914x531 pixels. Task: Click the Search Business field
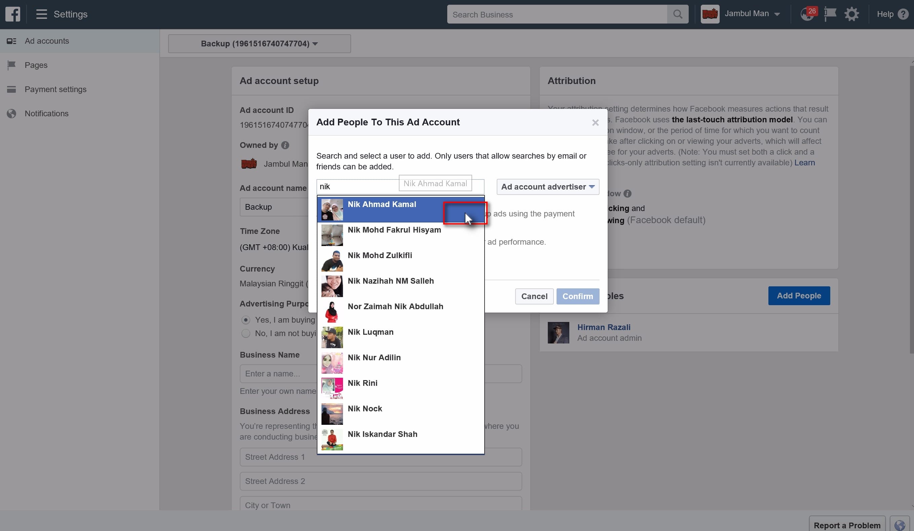click(557, 14)
